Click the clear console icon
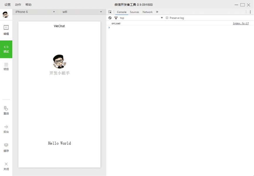This screenshot has width=254, height=176. [110, 18]
